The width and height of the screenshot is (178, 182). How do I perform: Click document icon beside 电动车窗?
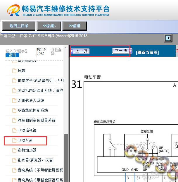[14, 140]
